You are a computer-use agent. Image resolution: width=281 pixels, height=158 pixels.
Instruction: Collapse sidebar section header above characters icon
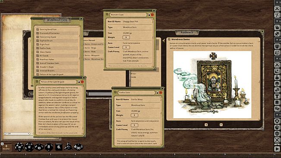pyautogui.click(x=278, y=40)
